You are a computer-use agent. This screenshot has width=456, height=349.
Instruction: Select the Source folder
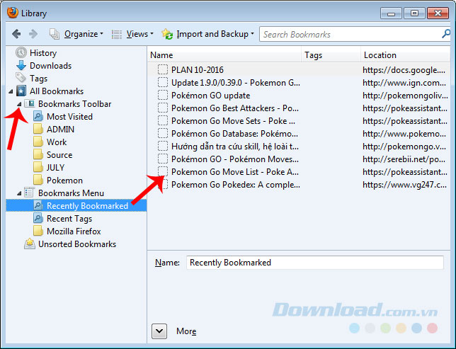point(59,155)
